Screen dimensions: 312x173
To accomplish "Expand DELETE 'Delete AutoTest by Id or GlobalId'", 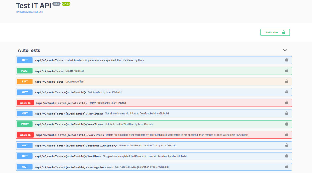I will coord(154,103).
